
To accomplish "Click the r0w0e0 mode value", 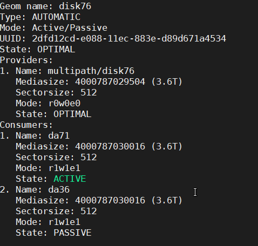I will 64,104.
